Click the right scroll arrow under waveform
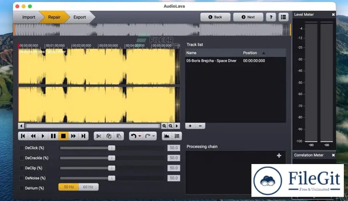Screen dimensions: 348x201 (177, 126)
